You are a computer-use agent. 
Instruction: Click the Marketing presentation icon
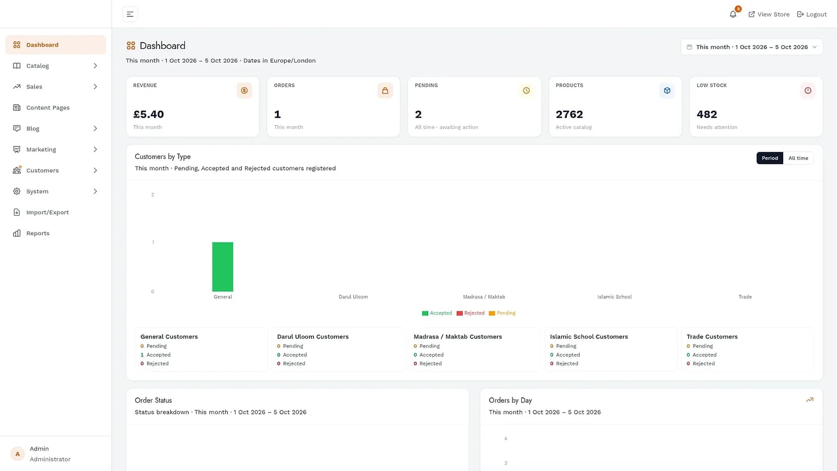point(17,150)
